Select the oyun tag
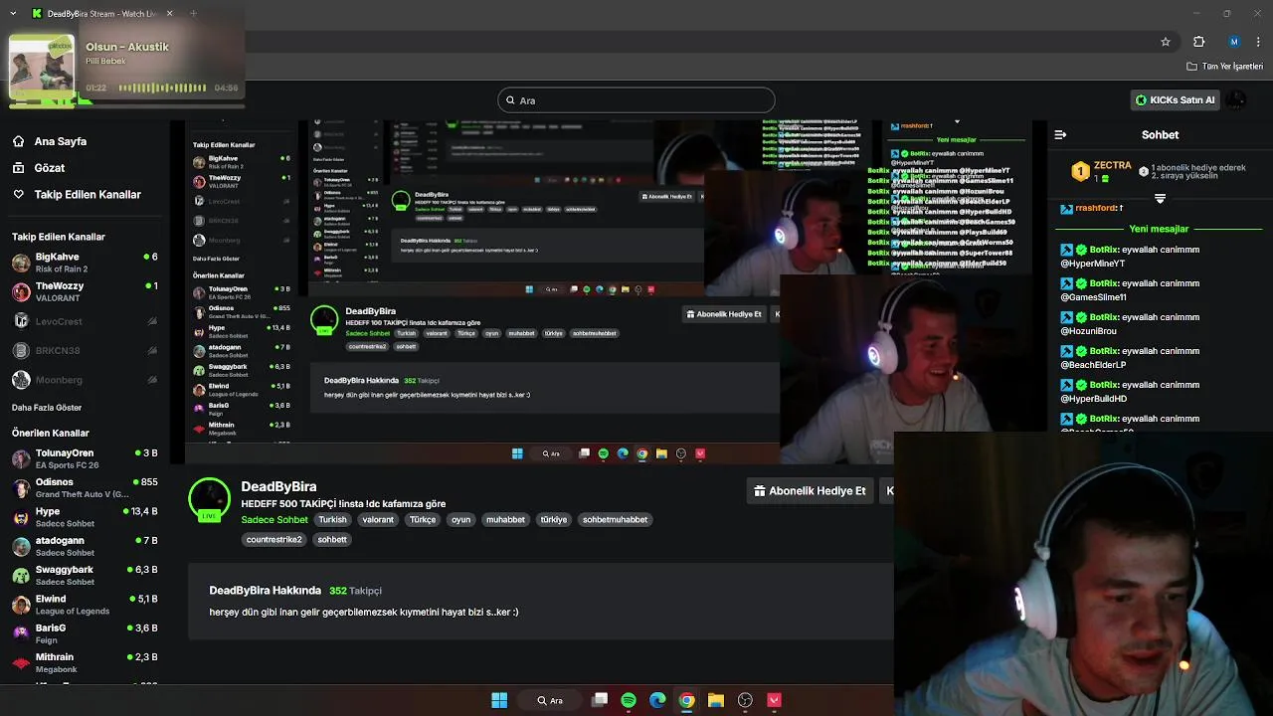The height and width of the screenshot is (716, 1273). click(460, 520)
